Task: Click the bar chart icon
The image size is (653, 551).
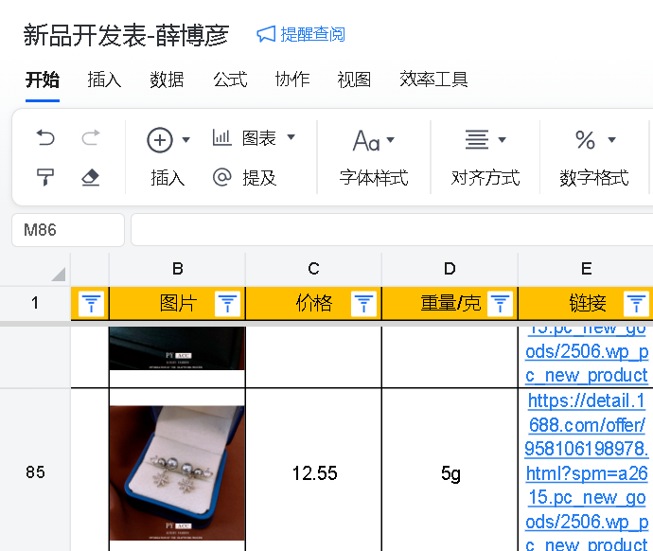Action: (x=222, y=138)
